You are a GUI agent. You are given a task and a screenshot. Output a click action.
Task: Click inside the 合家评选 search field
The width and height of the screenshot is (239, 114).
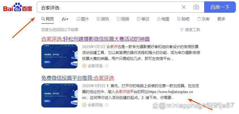pos(110,7)
